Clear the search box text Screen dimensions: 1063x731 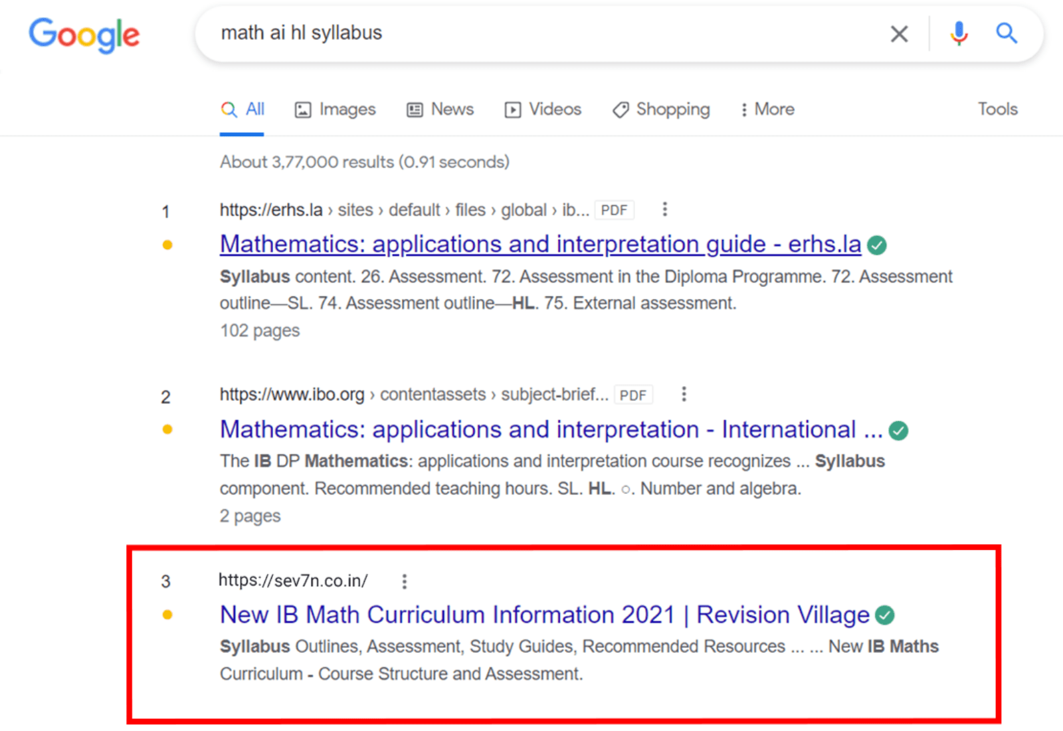(899, 33)
